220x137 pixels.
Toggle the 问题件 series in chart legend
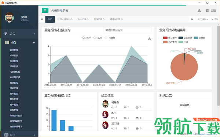[109, 38]
